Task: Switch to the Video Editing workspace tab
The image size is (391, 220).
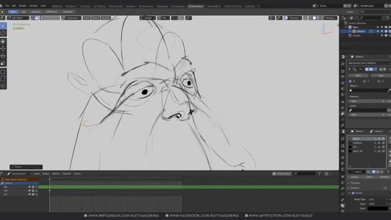Action: click(213, 6)
